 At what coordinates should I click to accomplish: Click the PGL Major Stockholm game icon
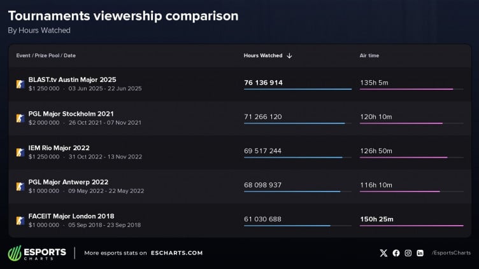20,118
